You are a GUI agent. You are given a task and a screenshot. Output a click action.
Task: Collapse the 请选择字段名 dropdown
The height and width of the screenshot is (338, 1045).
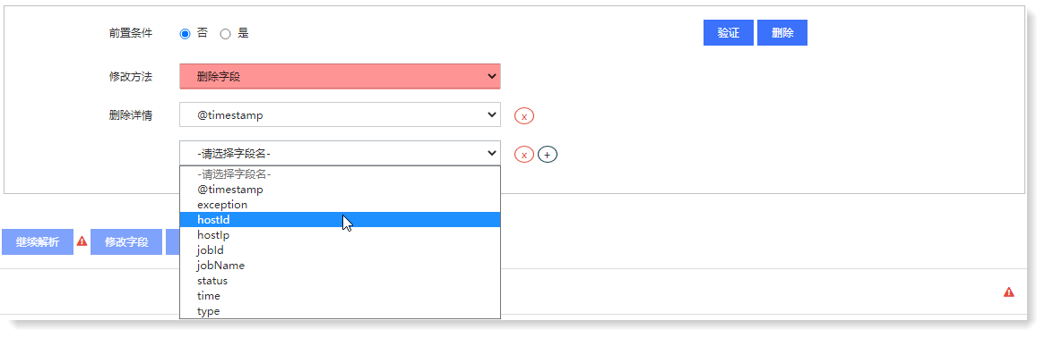tap(340, 154)
